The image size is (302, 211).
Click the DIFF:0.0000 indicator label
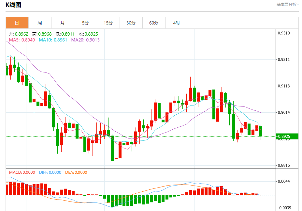click(x=50, y=172)
